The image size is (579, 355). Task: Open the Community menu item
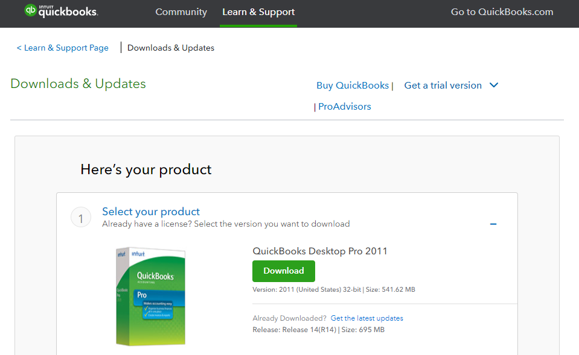(x=181, y=12)
